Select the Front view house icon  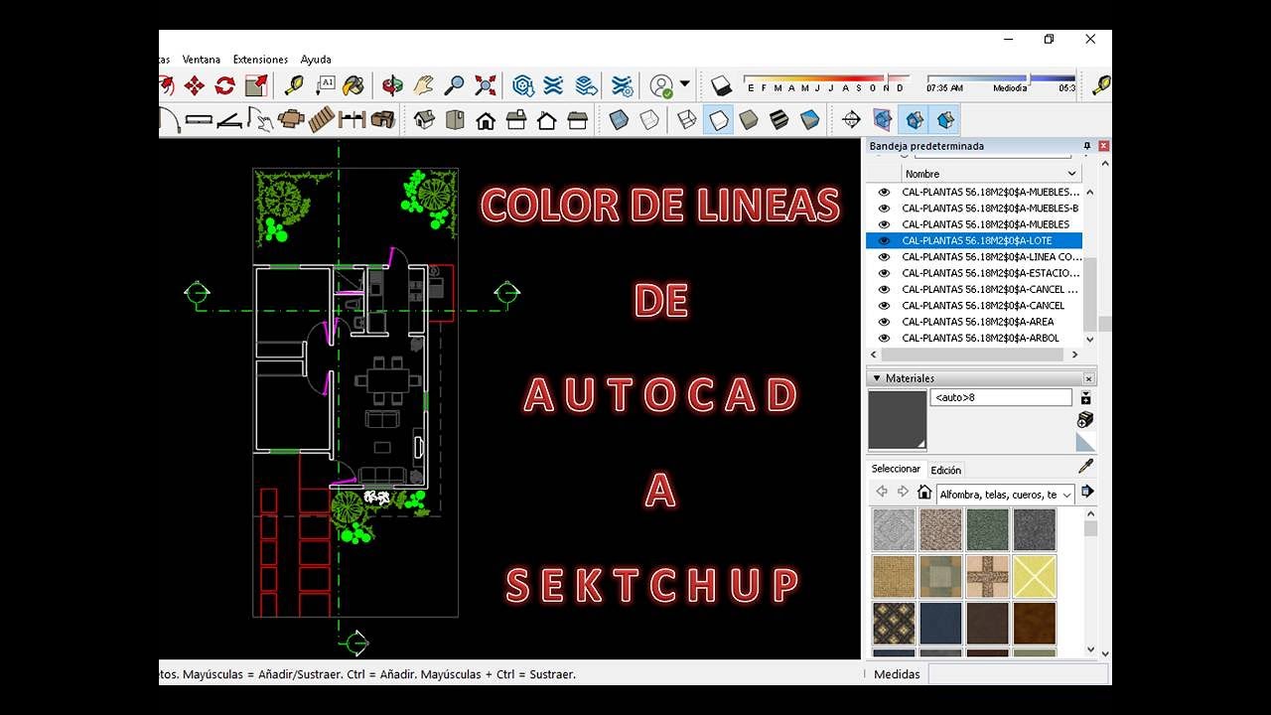486,120
